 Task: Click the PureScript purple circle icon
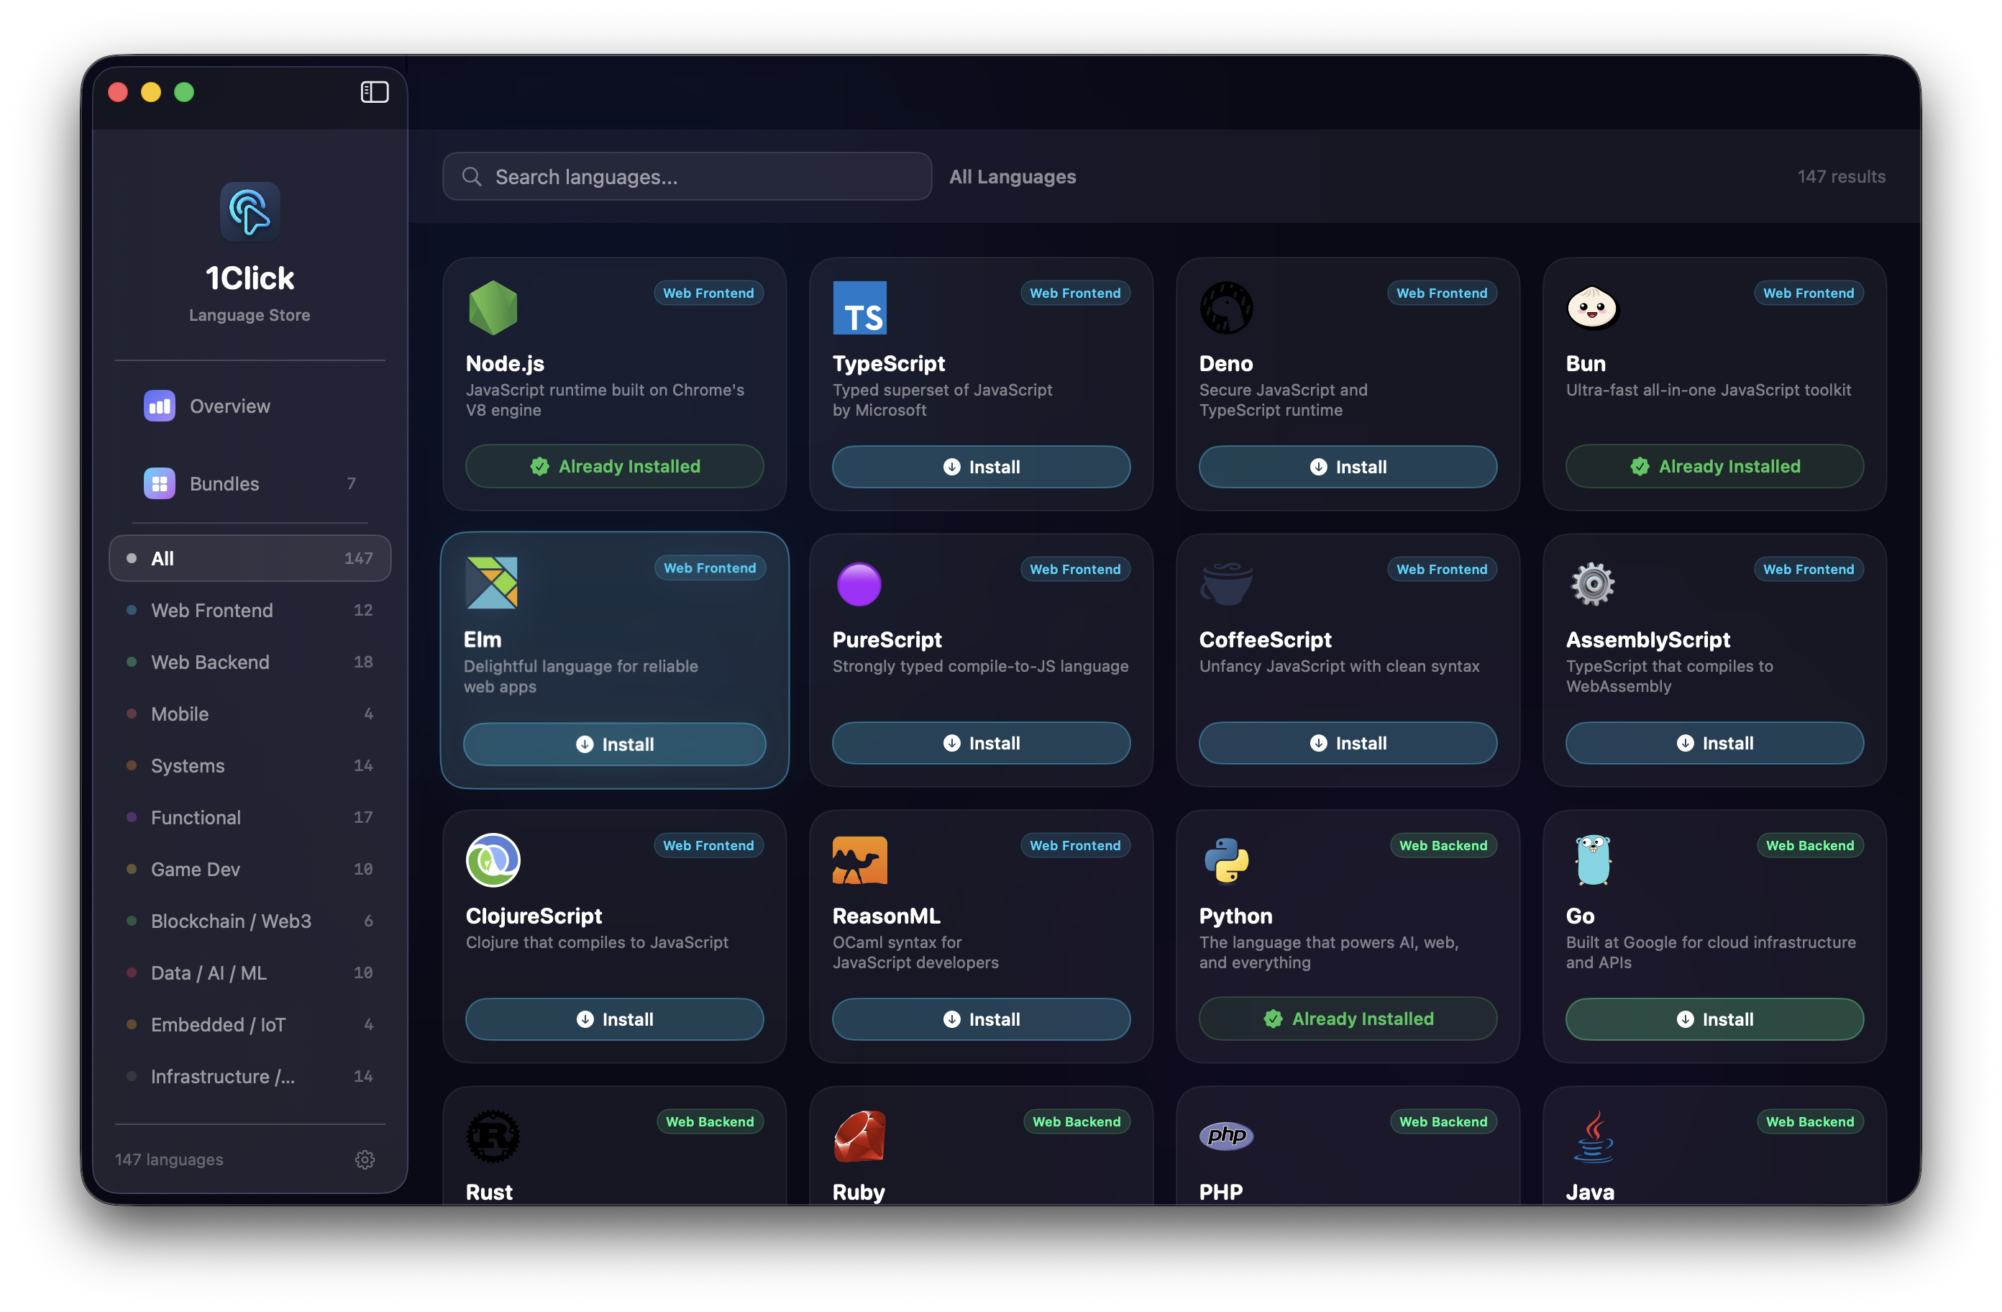[x=859, y=584]
